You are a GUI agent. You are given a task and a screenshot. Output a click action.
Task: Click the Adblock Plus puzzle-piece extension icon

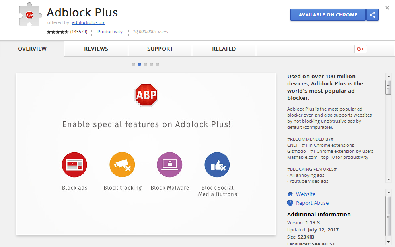coord(30,14)
